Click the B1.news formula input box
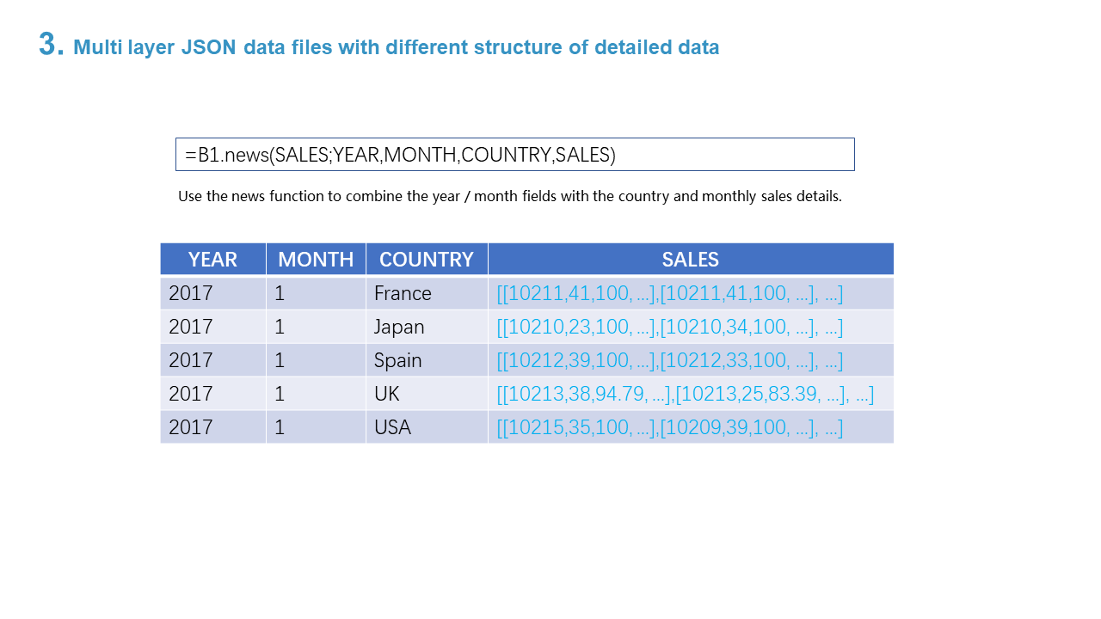1101x619 pixels. coord(514,155)
